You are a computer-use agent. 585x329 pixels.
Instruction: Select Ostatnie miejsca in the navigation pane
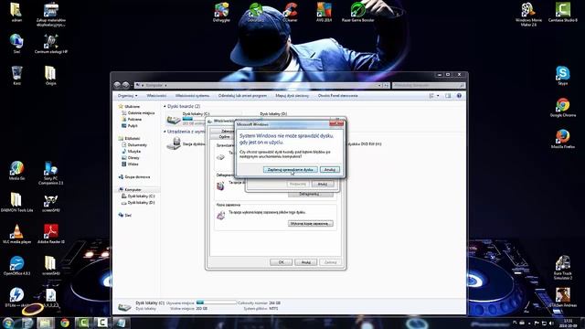point(141,113)
